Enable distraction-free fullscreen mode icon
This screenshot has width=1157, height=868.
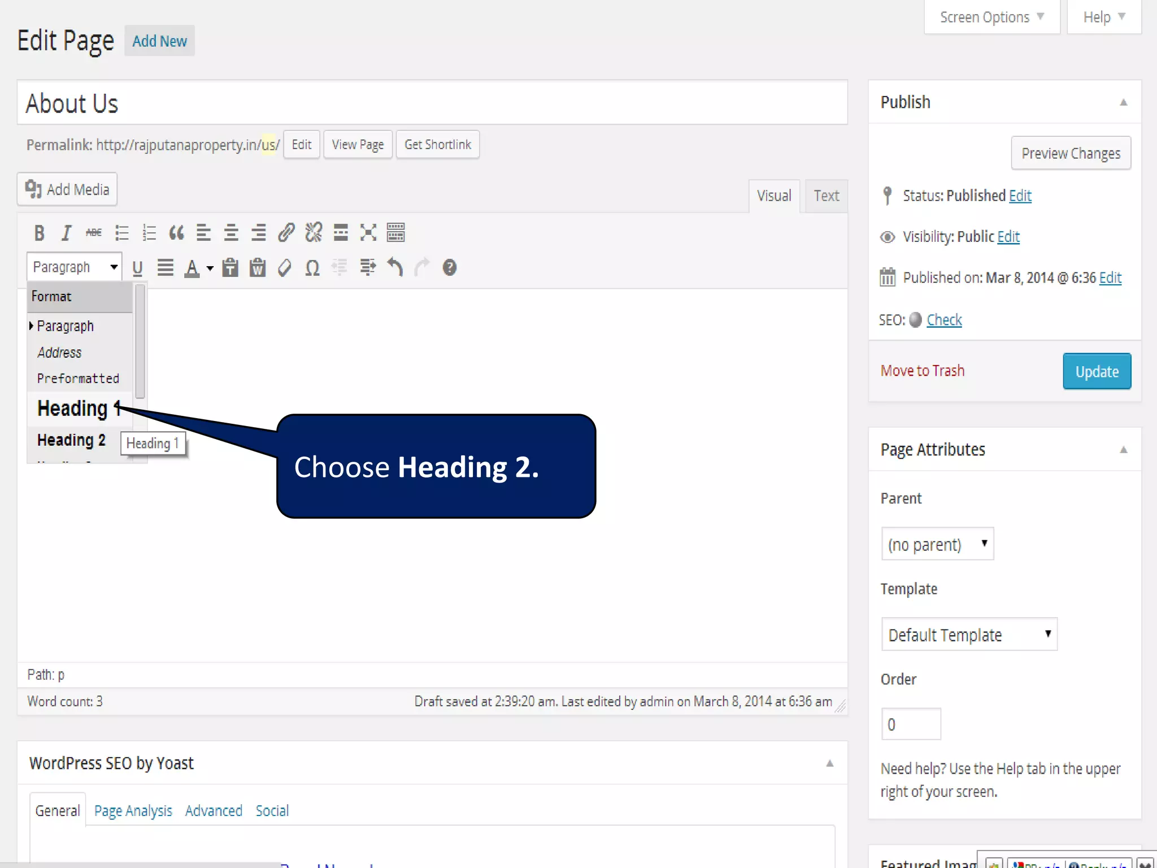coord(368,233)
